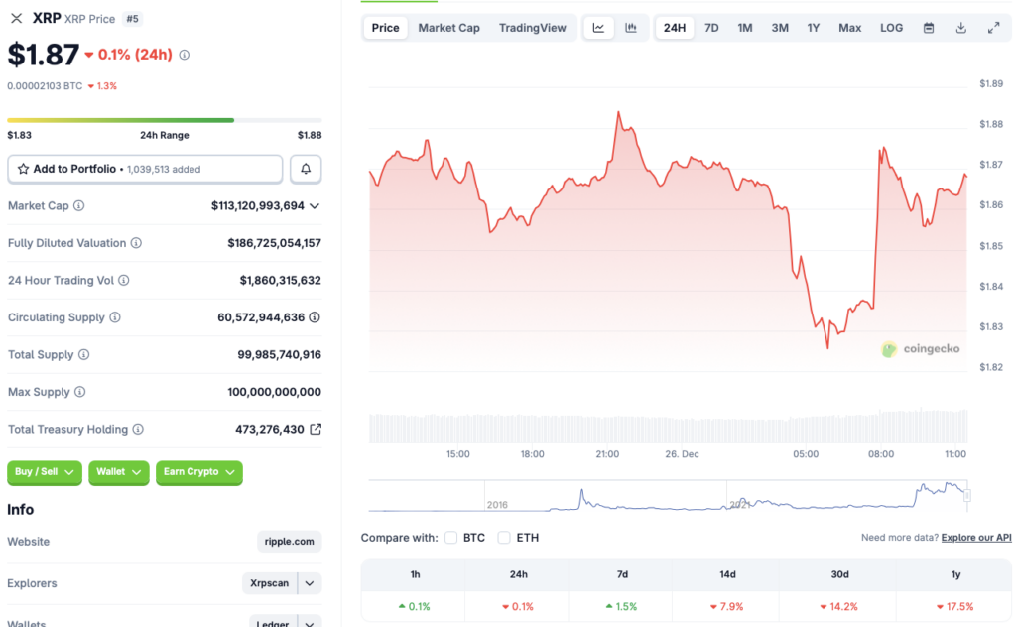Switch to the TradingView tab
Screen dimensions: 1016x627
click(x=533, y=28)
